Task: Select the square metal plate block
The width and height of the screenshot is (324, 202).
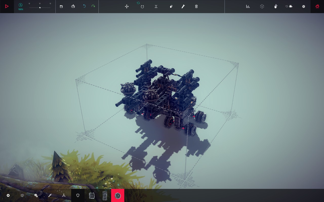Action: tap(92, 195)
